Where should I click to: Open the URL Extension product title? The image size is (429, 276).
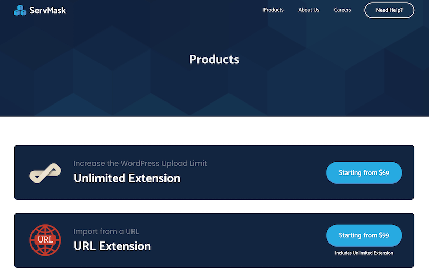click(112, 246)
